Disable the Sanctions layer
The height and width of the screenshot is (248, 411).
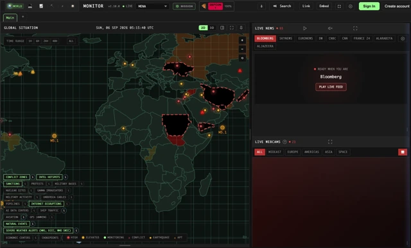click(x=13, y=184)
